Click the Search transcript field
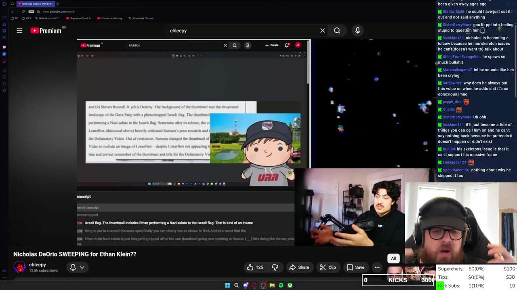The image size is (517, 290). coord(185,207)
